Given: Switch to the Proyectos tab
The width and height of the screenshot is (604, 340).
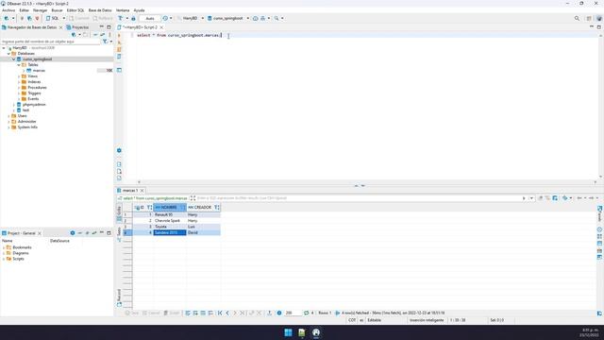Looking at the screenshot, I should coord(77,27).
